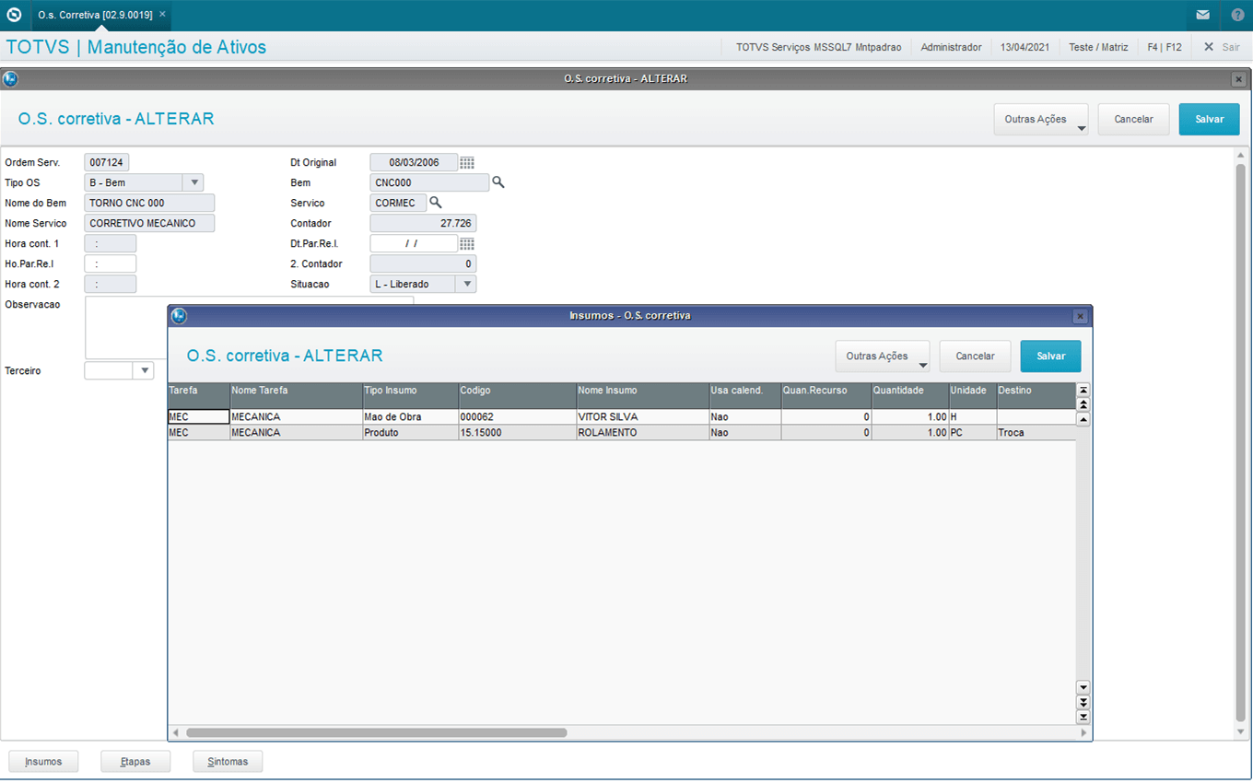Viewport: 1253px width, 783px height.
Task: Open calendar picker beside Dt.Par.Re.I. field
Action: point(467,244)
